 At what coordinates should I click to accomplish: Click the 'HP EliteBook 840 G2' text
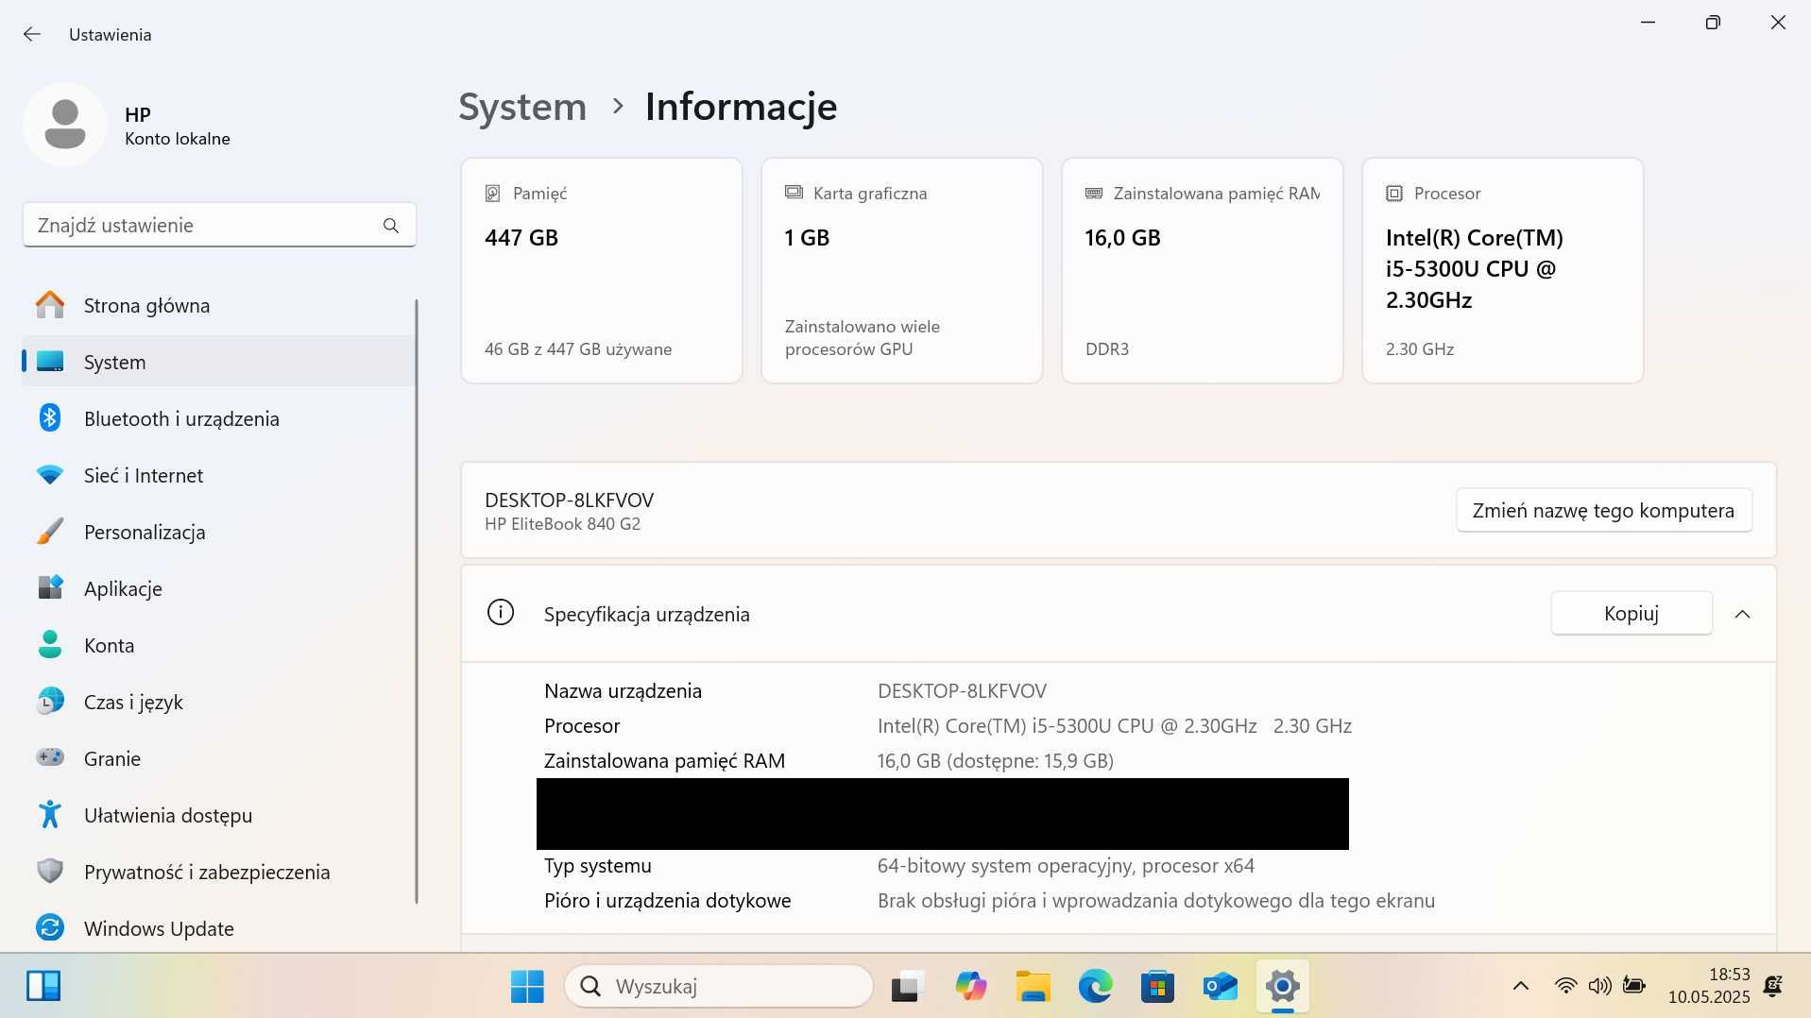pyautogui.click(x=562, y=524)
